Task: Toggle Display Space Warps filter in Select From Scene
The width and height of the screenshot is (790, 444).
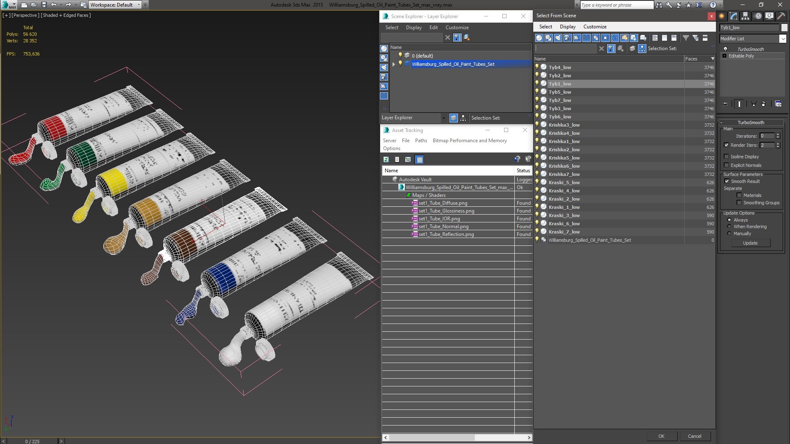Action: pos(586,38)
